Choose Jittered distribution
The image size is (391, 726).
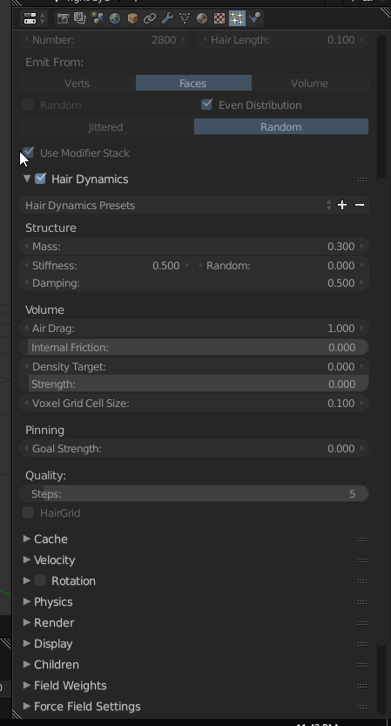click(x=106, y=127)
